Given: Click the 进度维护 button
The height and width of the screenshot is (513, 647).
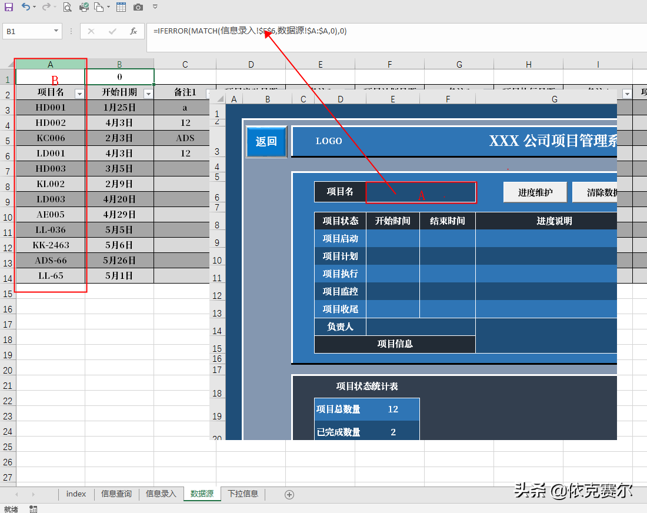Looking at the screenshot, I should (535, 192).
